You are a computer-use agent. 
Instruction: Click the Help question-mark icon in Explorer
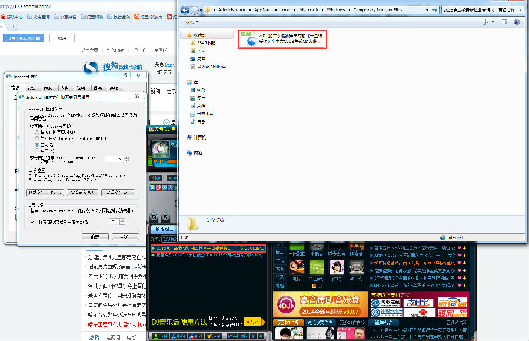517,22
